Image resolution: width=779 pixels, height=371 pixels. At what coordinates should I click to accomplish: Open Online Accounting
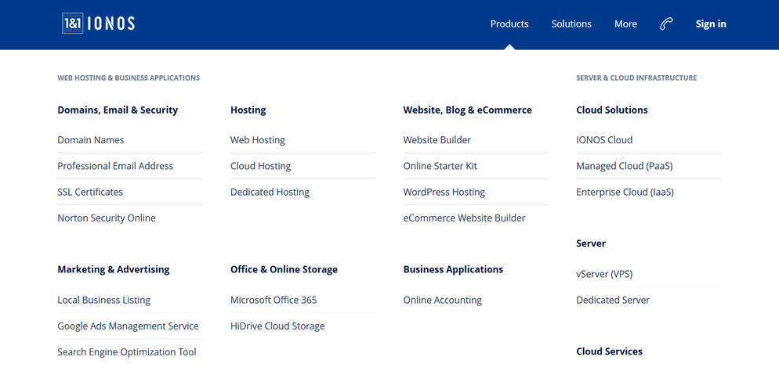(442, 300)
